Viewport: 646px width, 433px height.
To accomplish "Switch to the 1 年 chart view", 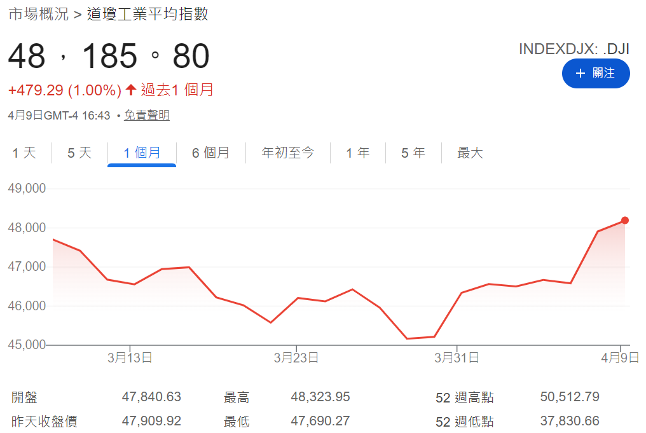I will pyautogui.click(x=358, y=153).
